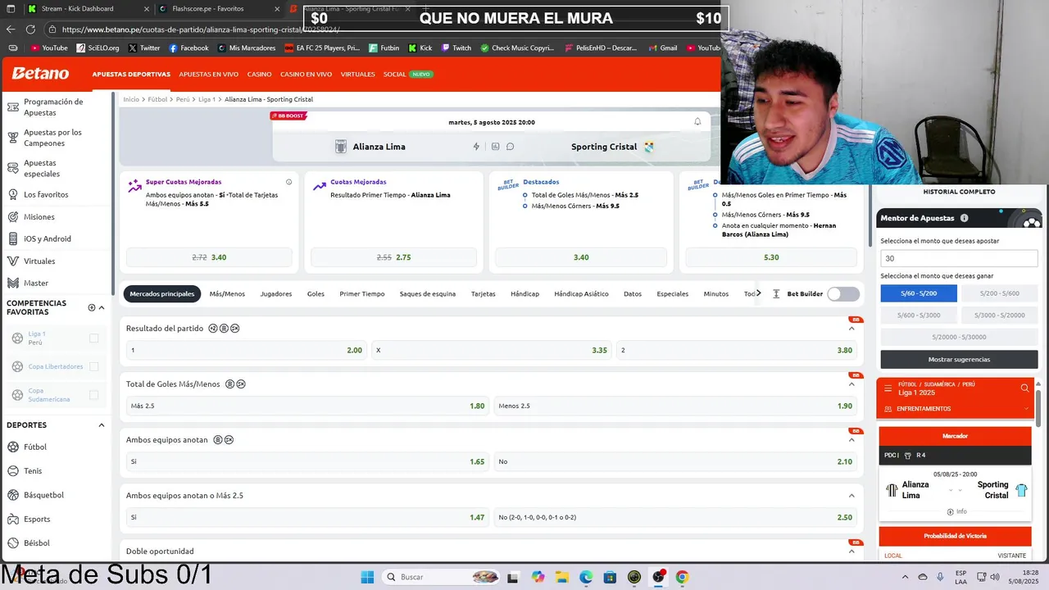Open Windows Start menu

tap(367, 577)
